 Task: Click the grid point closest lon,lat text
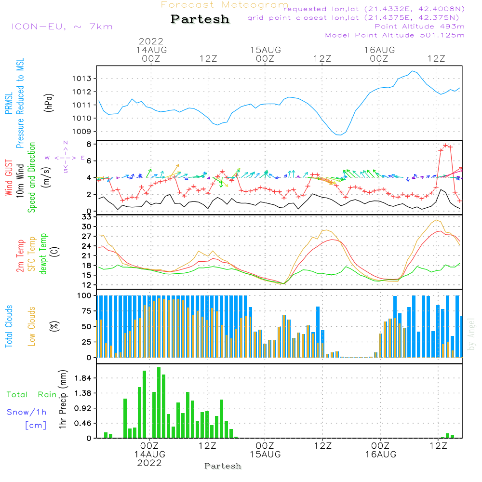point(353,17)
